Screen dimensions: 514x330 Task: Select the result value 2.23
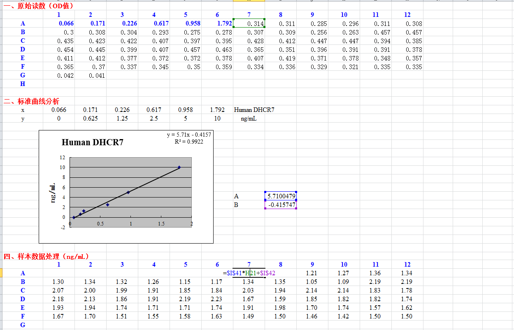click(216, 299)
